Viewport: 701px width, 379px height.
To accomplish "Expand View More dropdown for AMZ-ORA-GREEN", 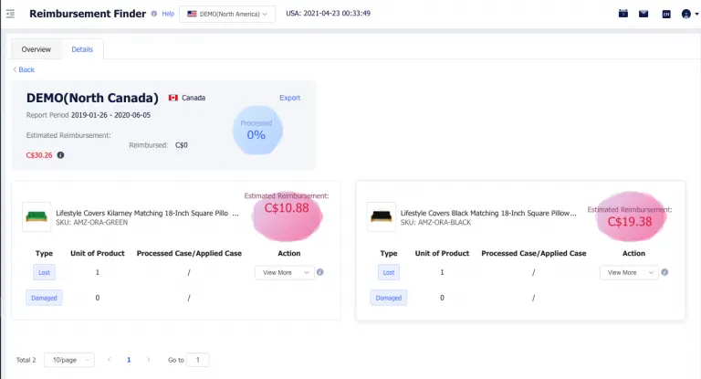I will tap(285, 272).
